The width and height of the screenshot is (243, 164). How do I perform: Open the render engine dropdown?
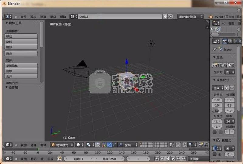click(190, 16)
